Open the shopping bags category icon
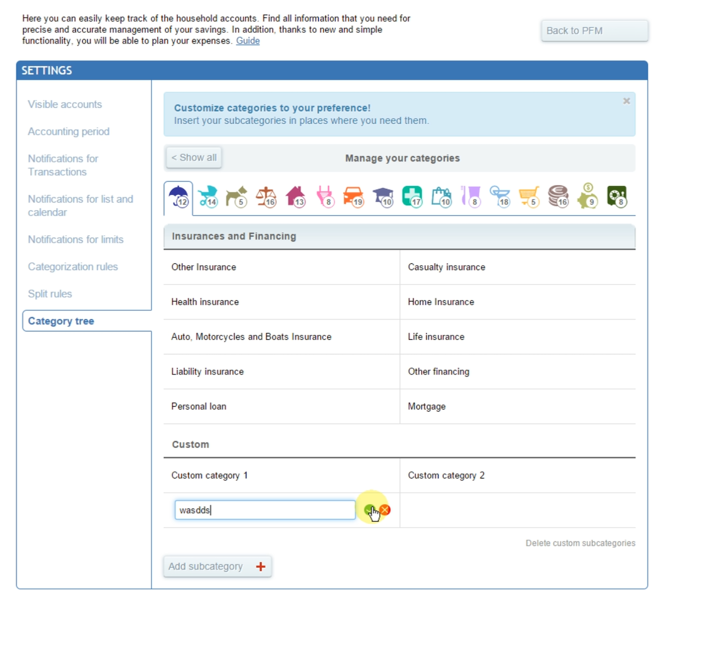709x651 pixels. 441,196
